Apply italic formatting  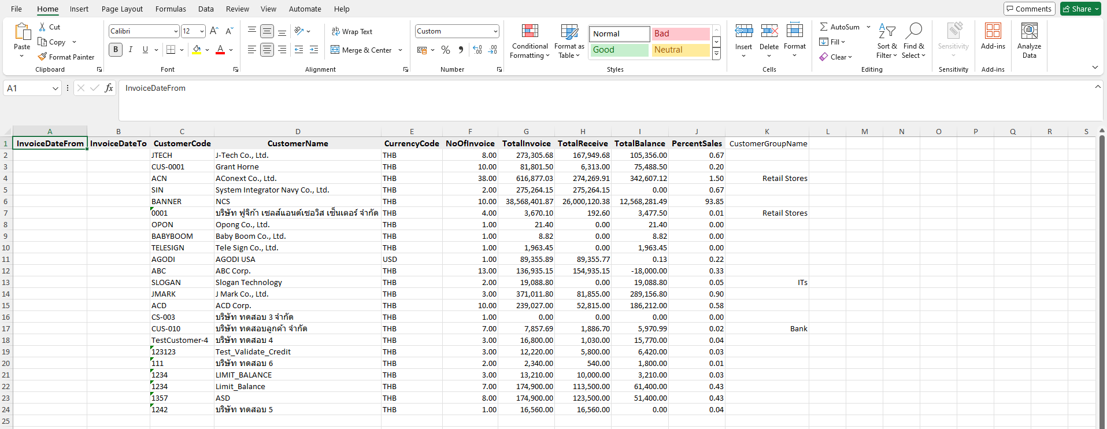[131, 50]
